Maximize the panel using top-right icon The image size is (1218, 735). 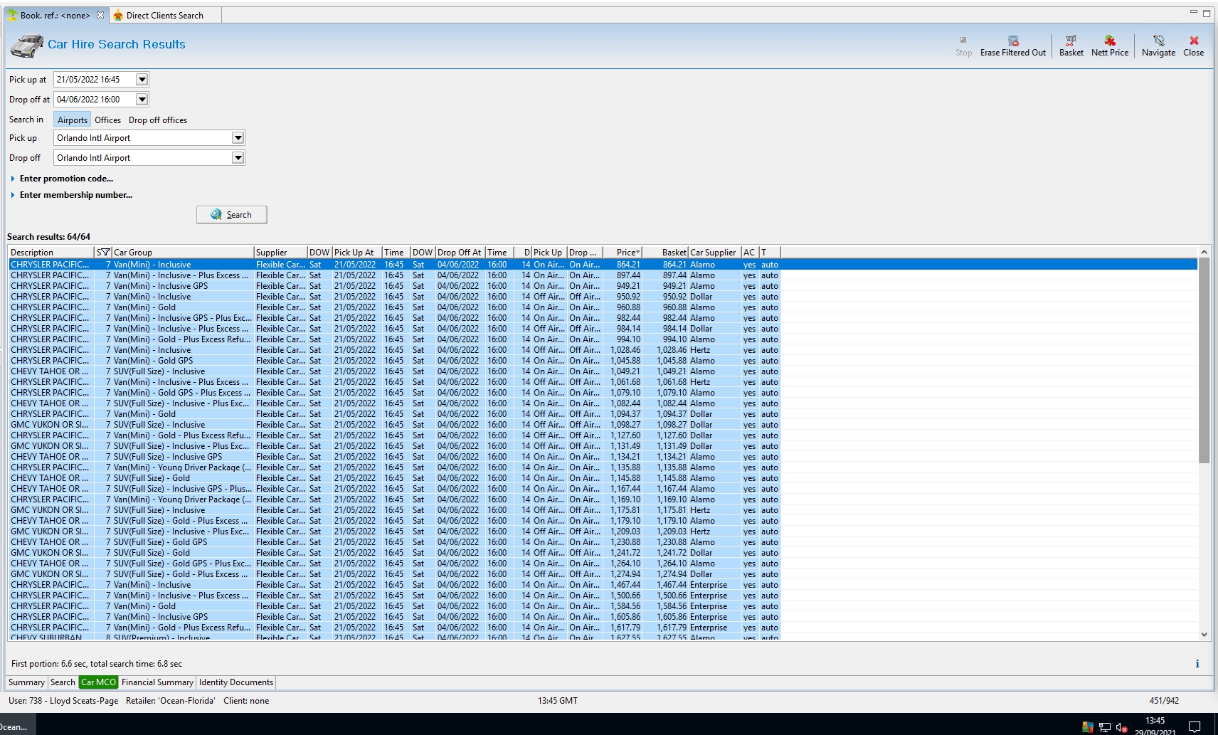pyautogui.click(x=1207, y=13)
